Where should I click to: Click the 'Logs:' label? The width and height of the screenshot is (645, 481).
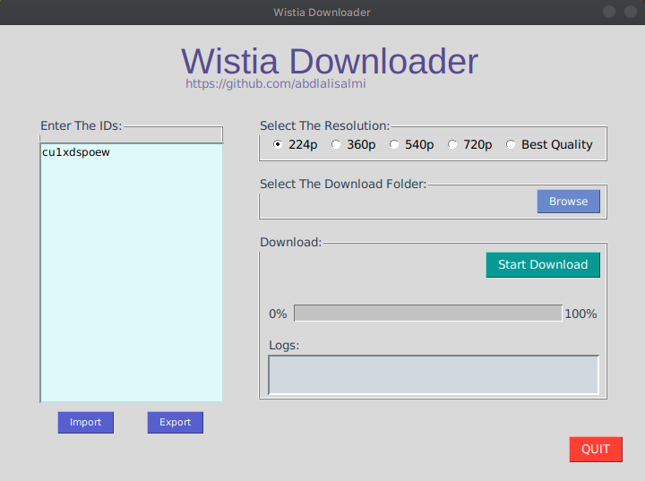tap(284, 345)
